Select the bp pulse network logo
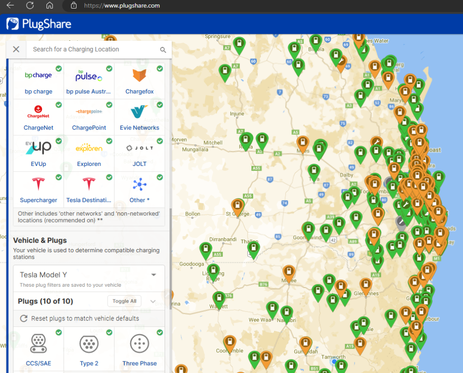This screenshot has height=373, width=463. [x=89, y=76]
